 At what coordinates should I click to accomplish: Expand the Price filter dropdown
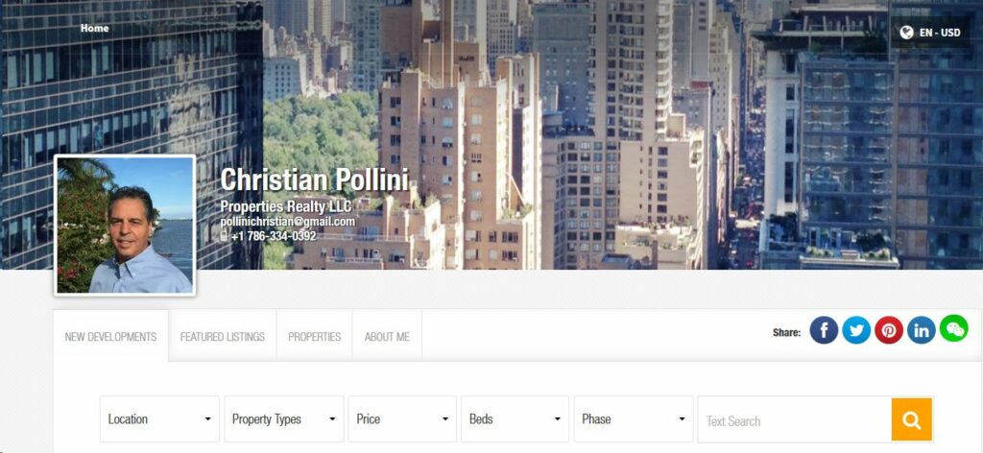(x=402, y=418)
